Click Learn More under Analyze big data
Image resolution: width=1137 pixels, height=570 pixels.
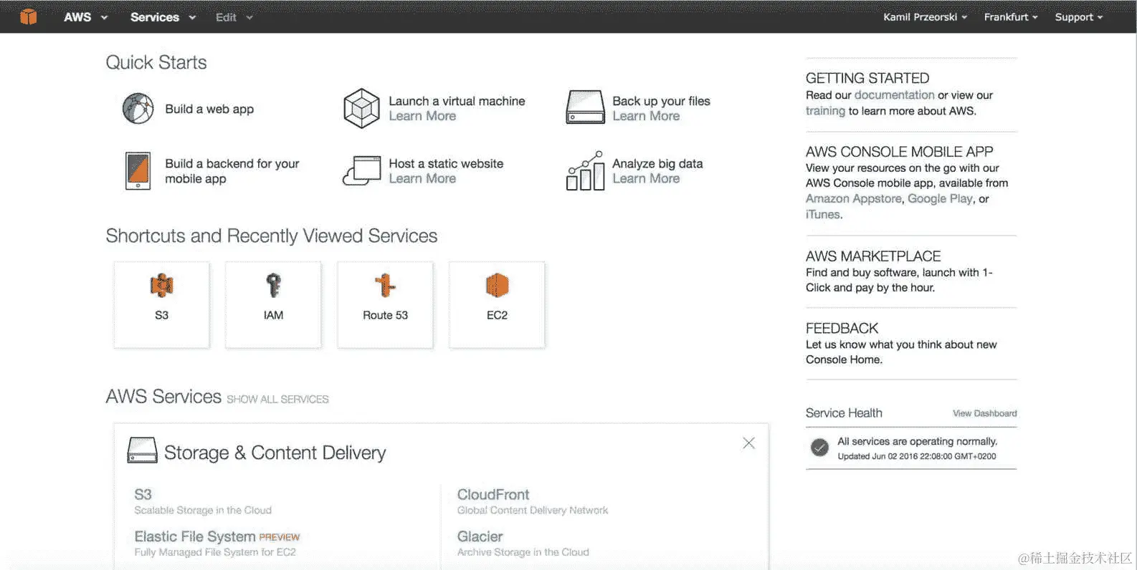tap(646, 178)
